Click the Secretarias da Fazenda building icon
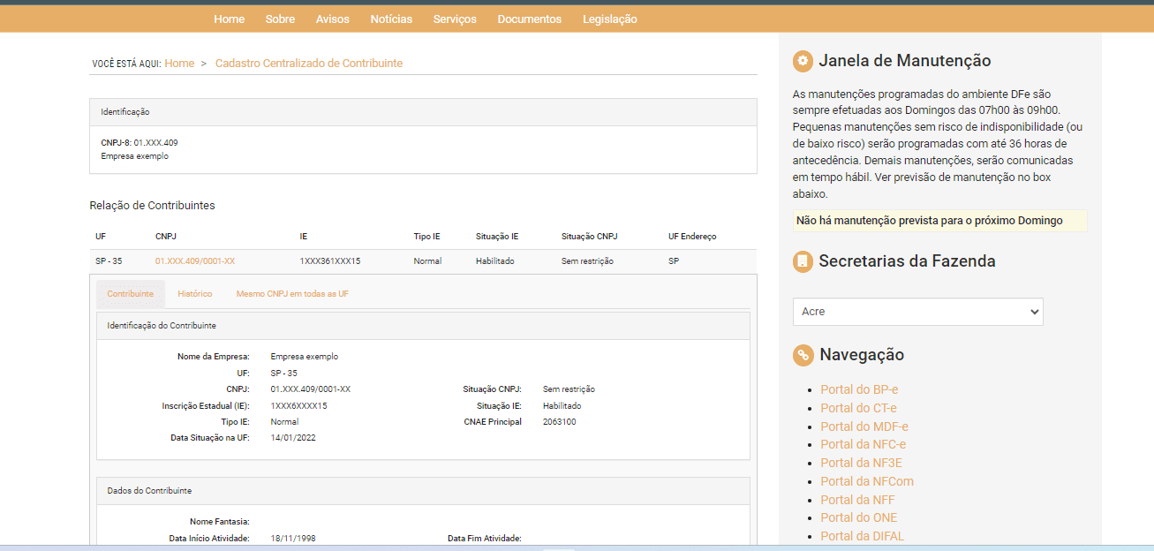The width and height of the screenshot is (1154, 551). tap(803, 261)
